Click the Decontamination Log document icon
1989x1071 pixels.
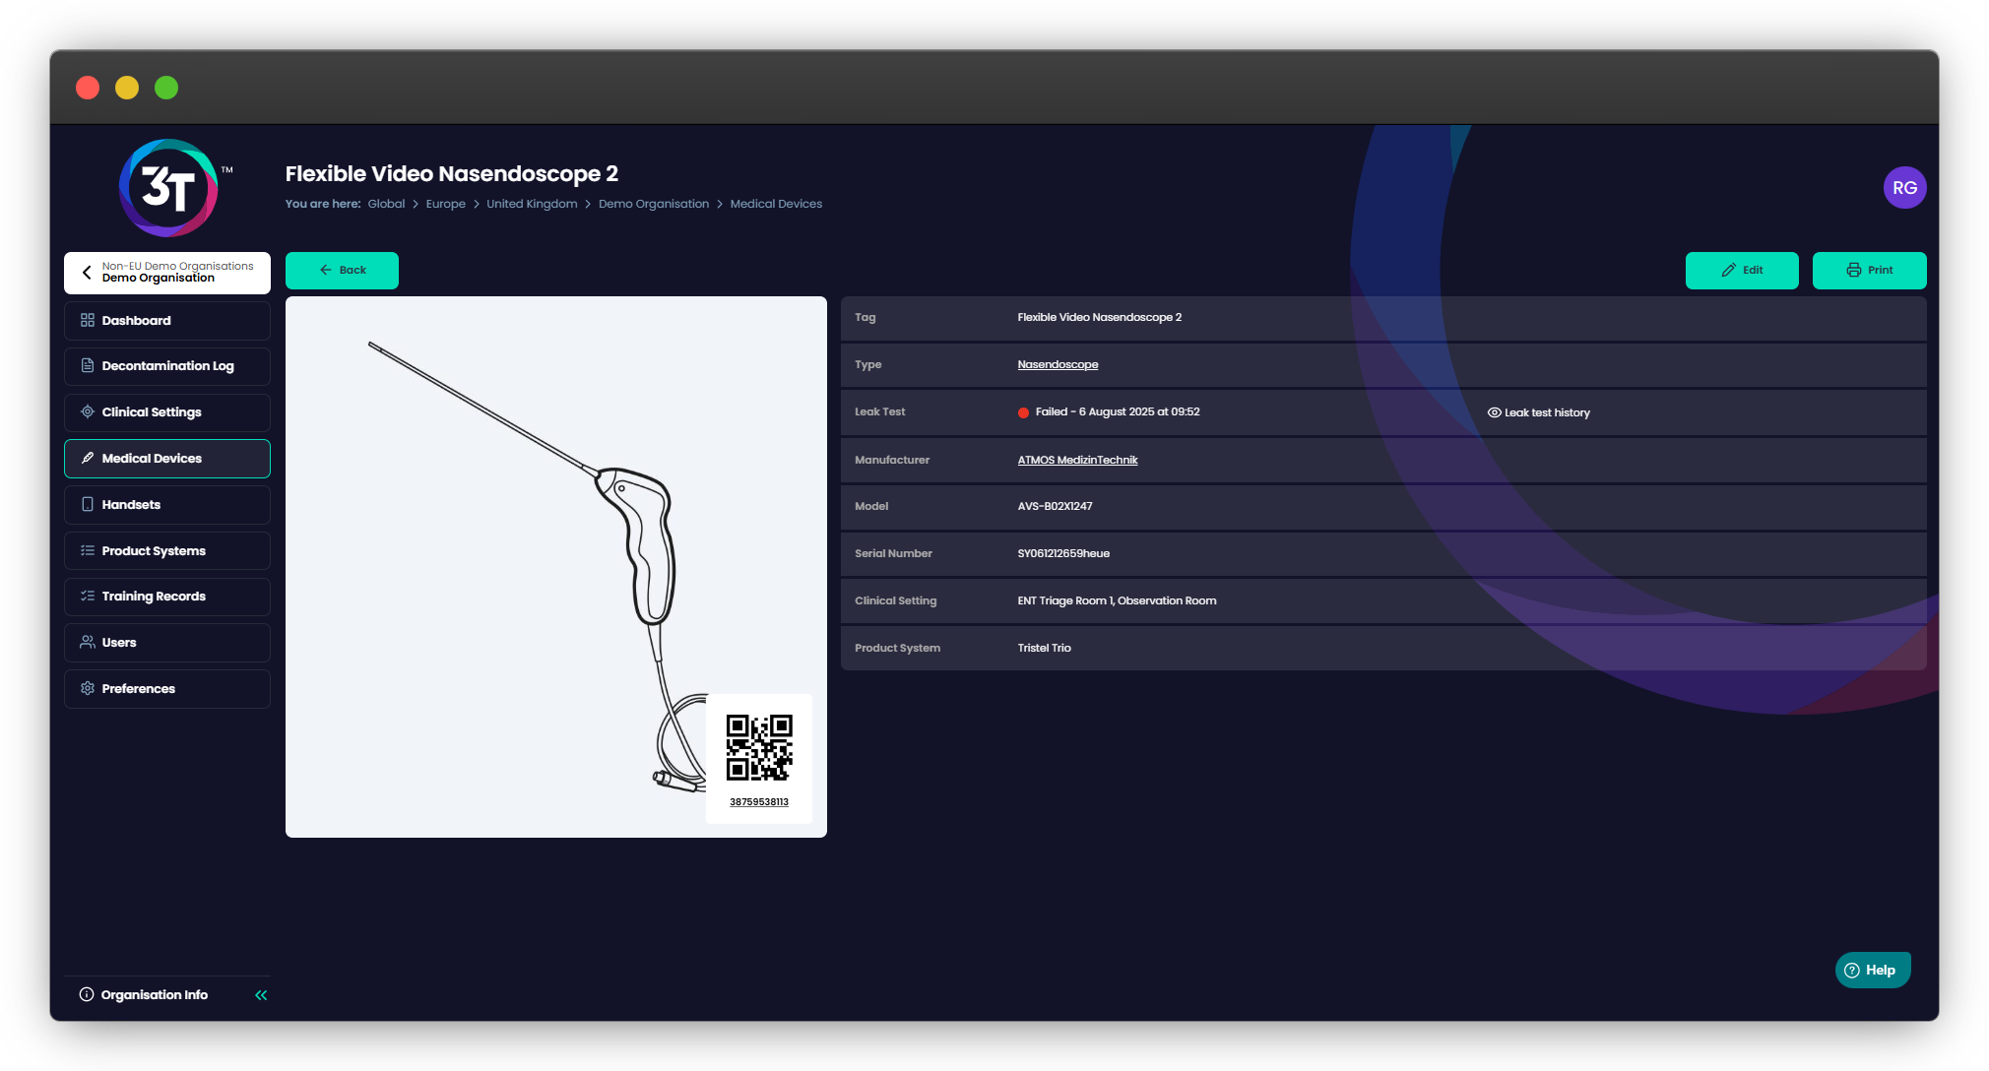tap(88, 366)
